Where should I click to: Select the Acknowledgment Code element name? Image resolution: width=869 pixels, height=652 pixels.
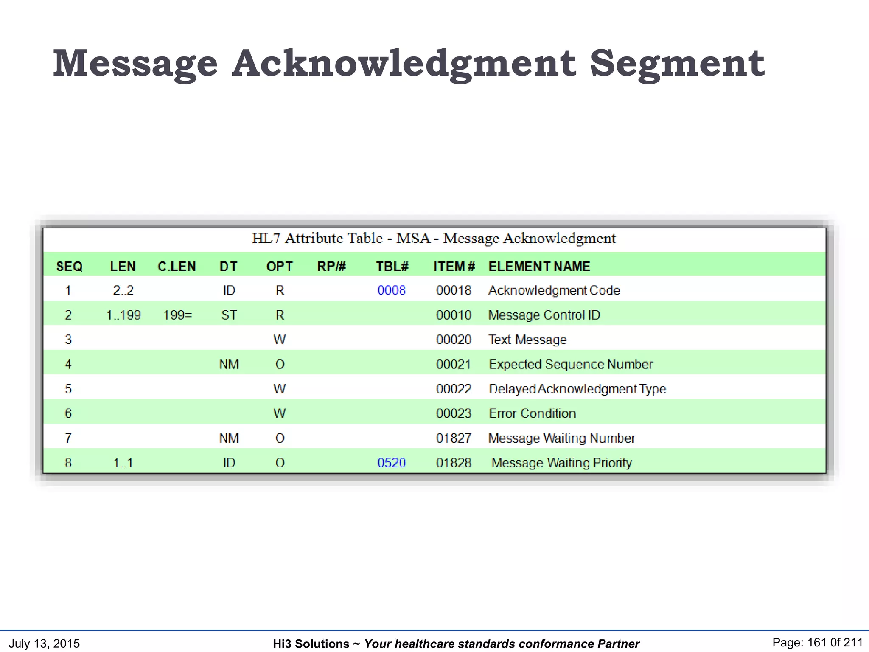[554, 291]
